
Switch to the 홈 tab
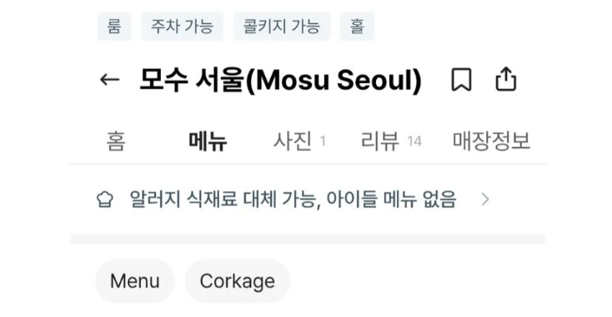(116, 141)
